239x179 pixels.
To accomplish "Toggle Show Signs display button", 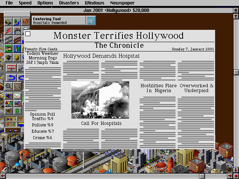I will click(x=21, y=119).
